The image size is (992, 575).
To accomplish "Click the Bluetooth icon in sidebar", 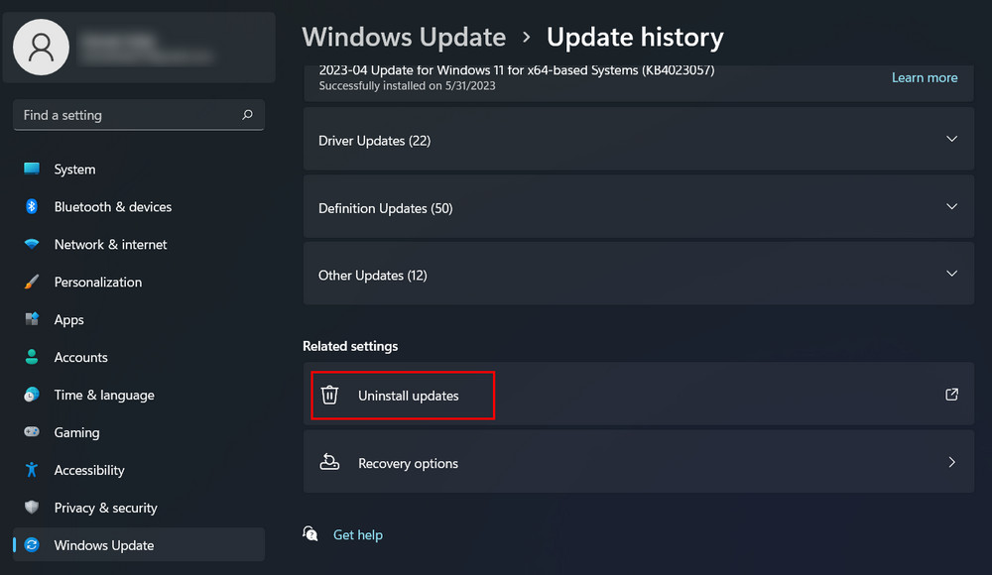I will (32, 206).
